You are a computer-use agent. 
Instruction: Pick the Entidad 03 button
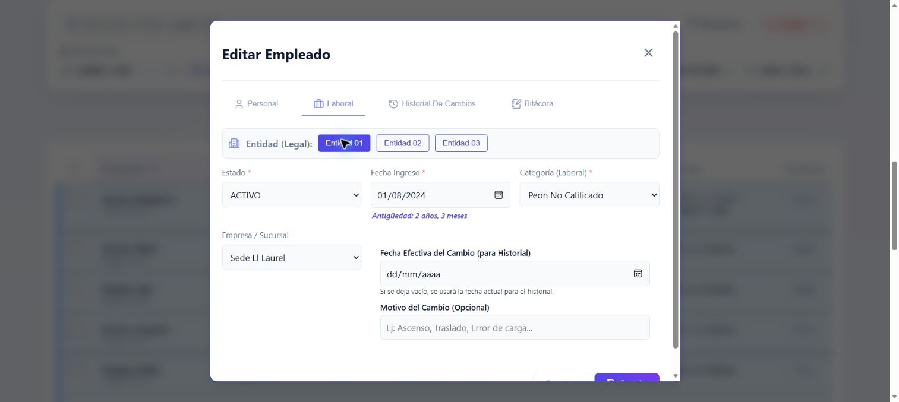[x=461, y=143]
